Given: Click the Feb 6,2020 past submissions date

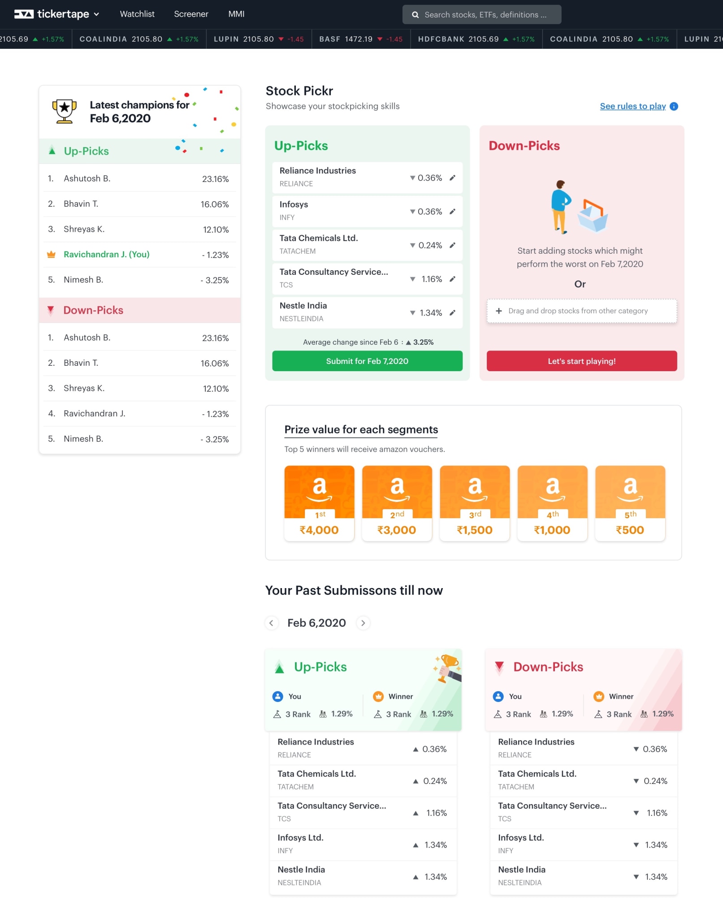Looking at the screenshot, I should tap(316, 623).
